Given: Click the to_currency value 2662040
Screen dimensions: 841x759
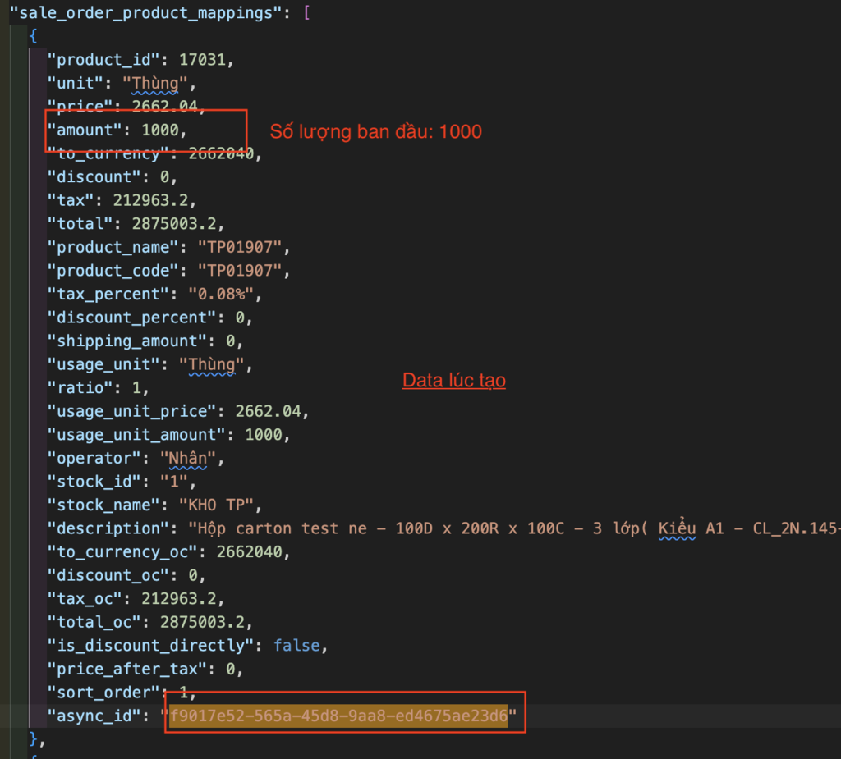Looking at the screenshot, I should [x=221, y=153].
